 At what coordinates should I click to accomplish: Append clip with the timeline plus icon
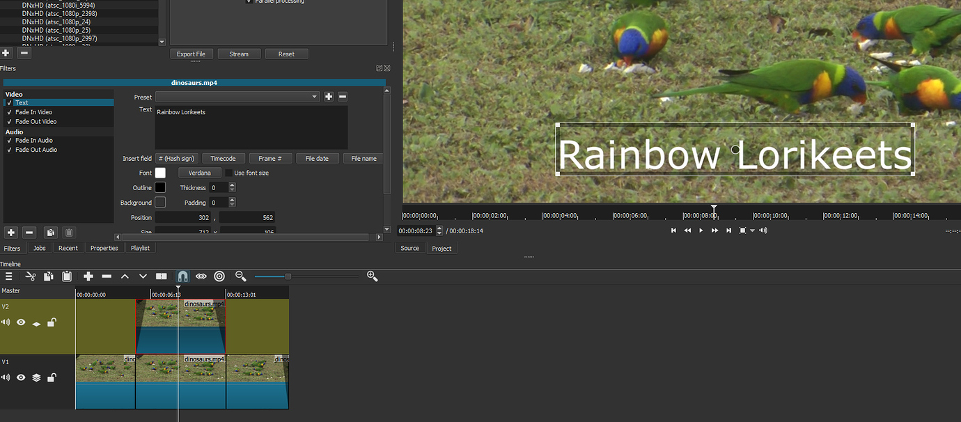(88, 276)
